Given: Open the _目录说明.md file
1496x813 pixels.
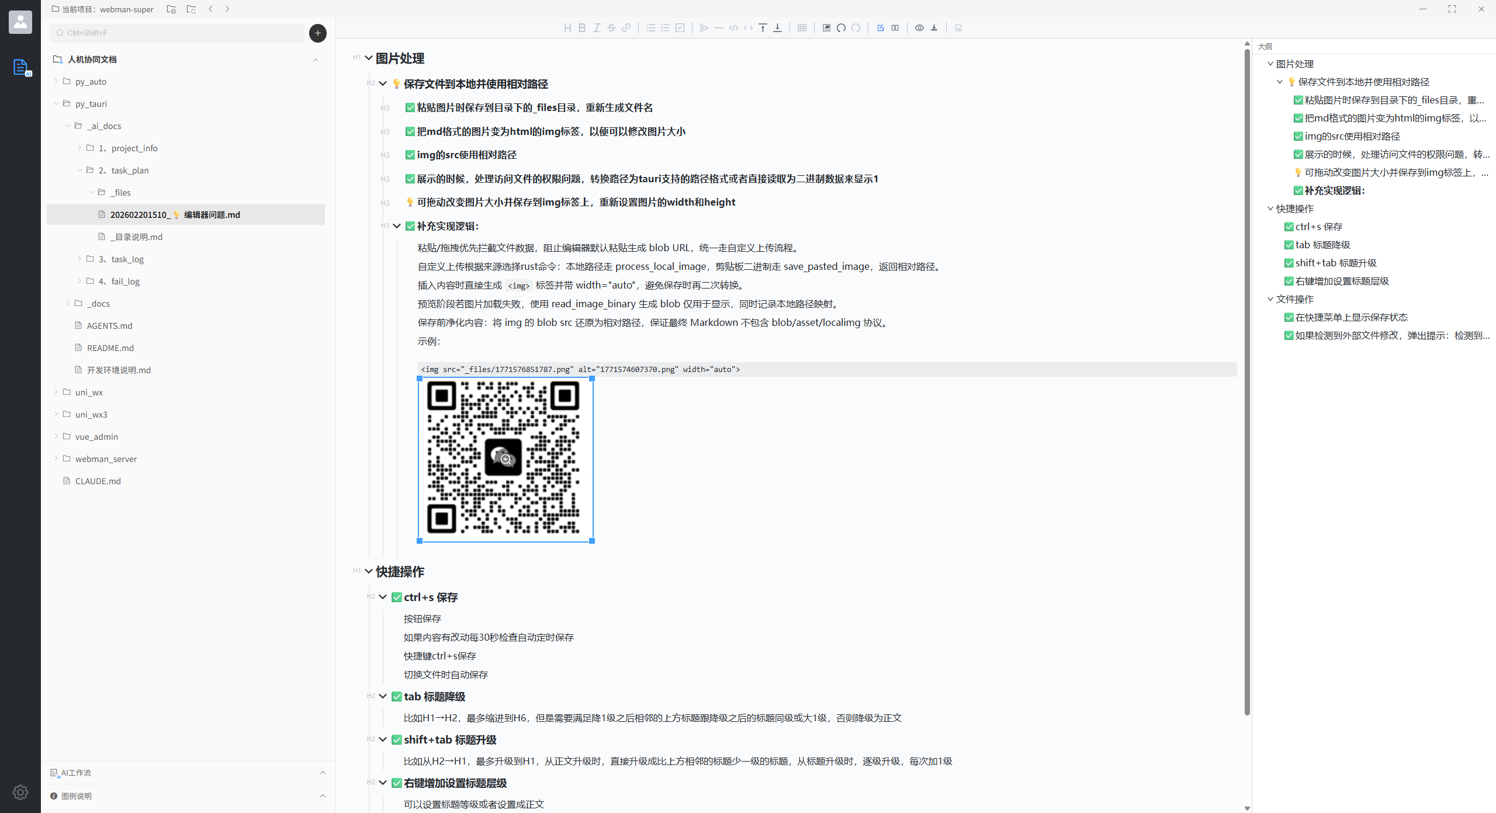Looking at the screenshot, I should tap(136, 237).
